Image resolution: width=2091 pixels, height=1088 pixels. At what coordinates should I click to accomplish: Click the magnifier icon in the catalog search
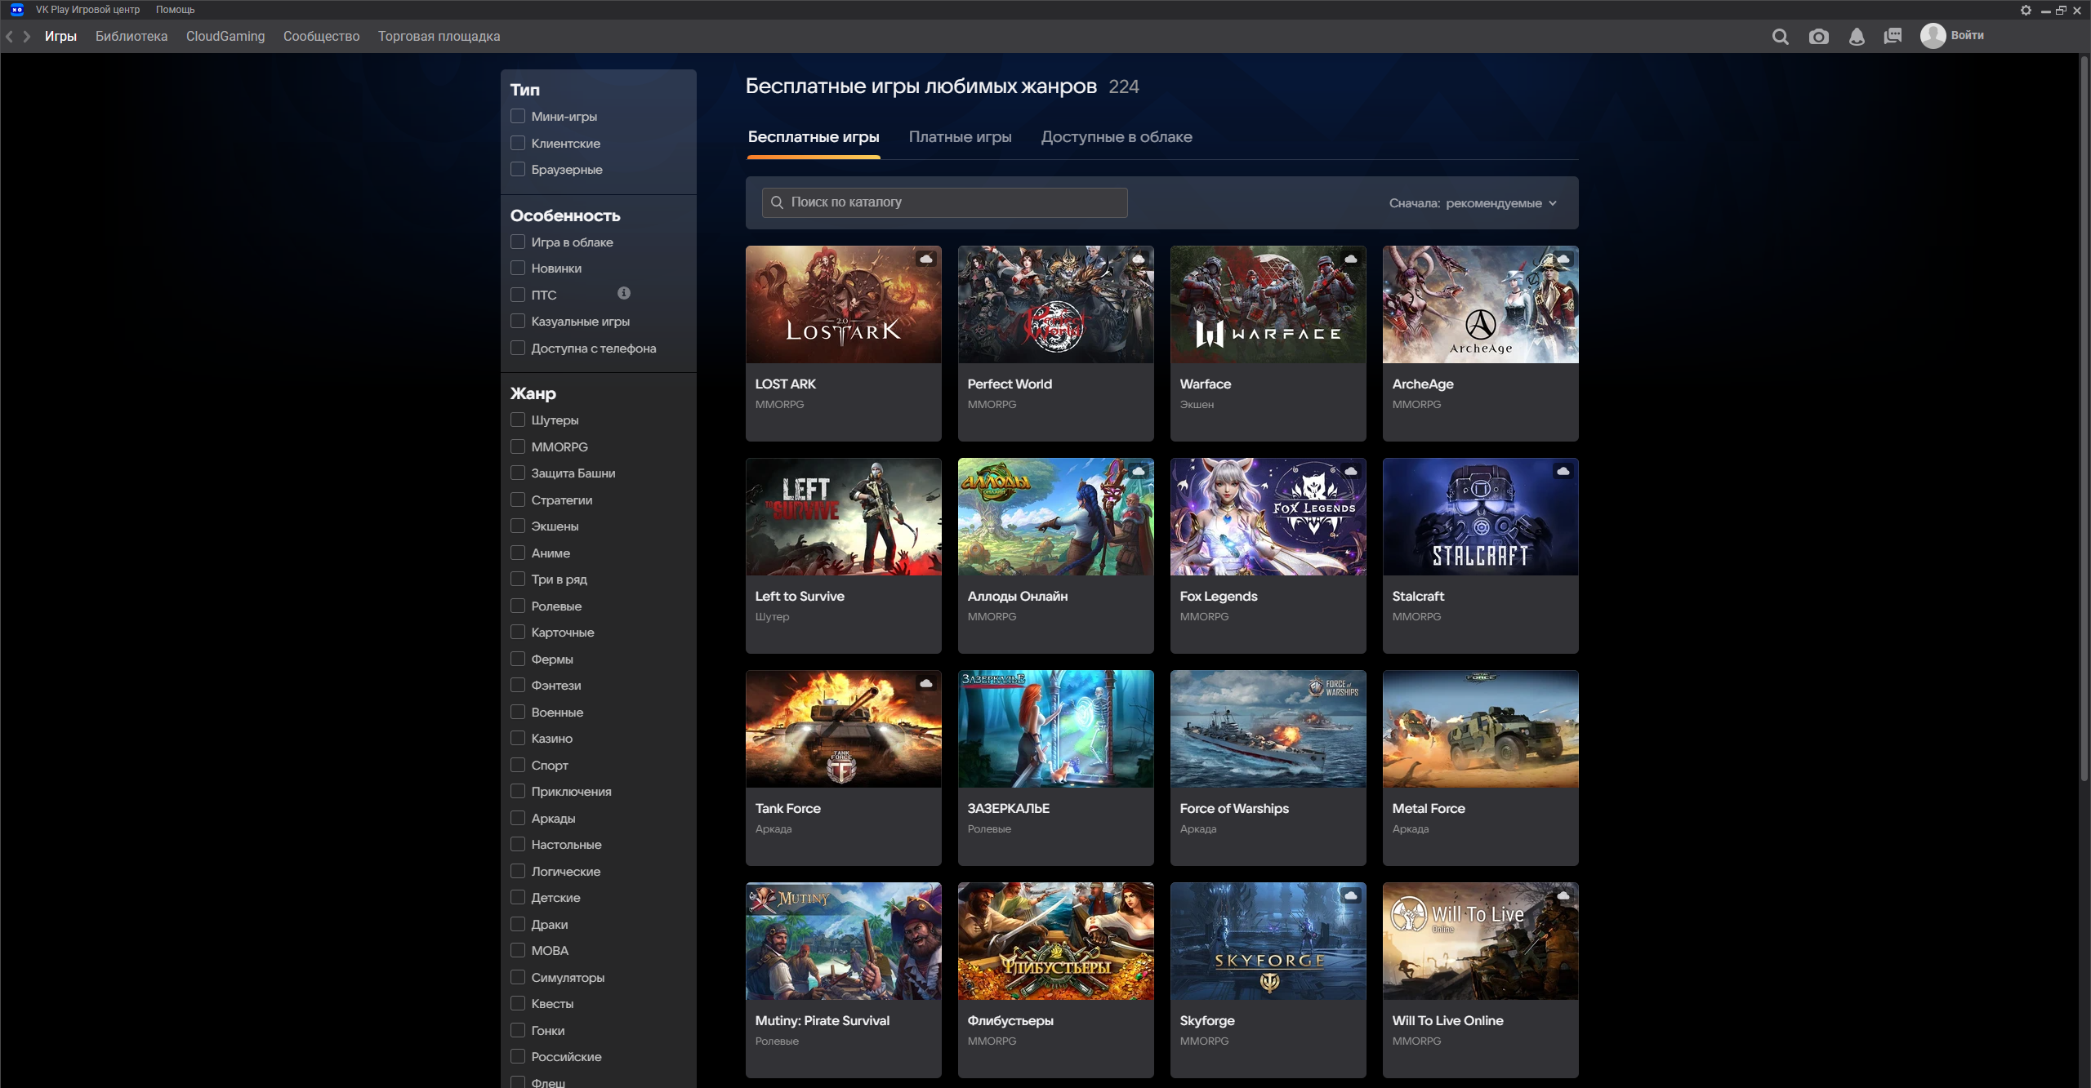[x=777, y=202]
